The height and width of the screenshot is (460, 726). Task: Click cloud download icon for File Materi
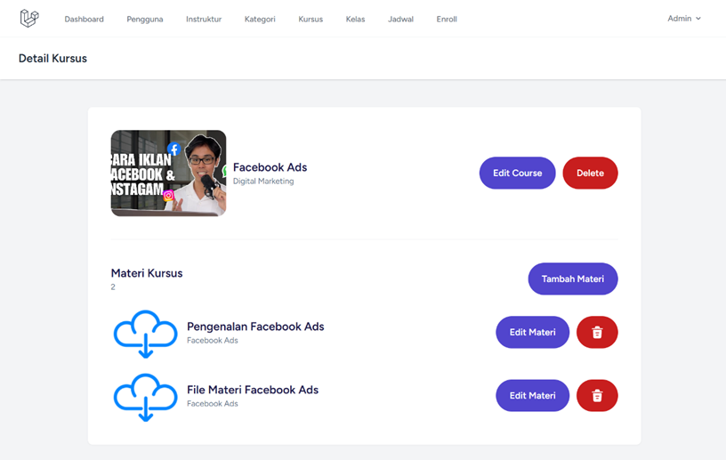tap(145, 398)
